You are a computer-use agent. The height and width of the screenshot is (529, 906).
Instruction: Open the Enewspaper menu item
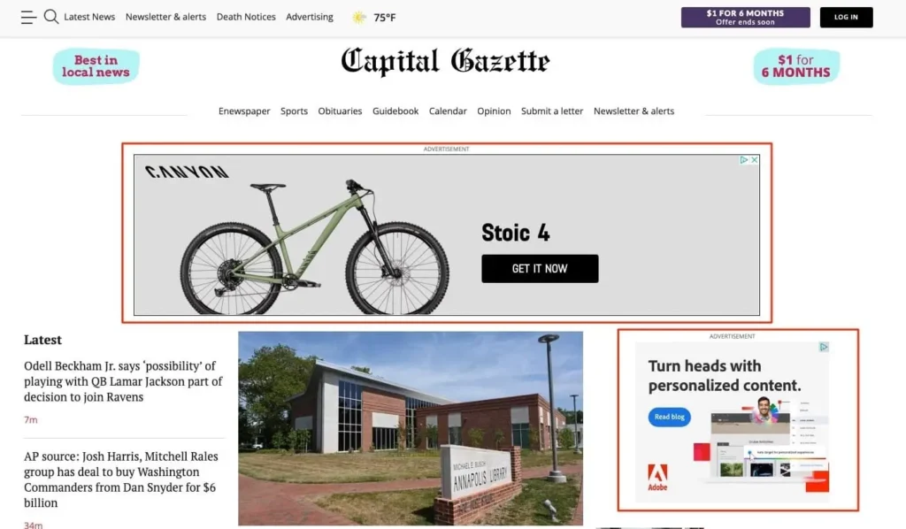244,111
